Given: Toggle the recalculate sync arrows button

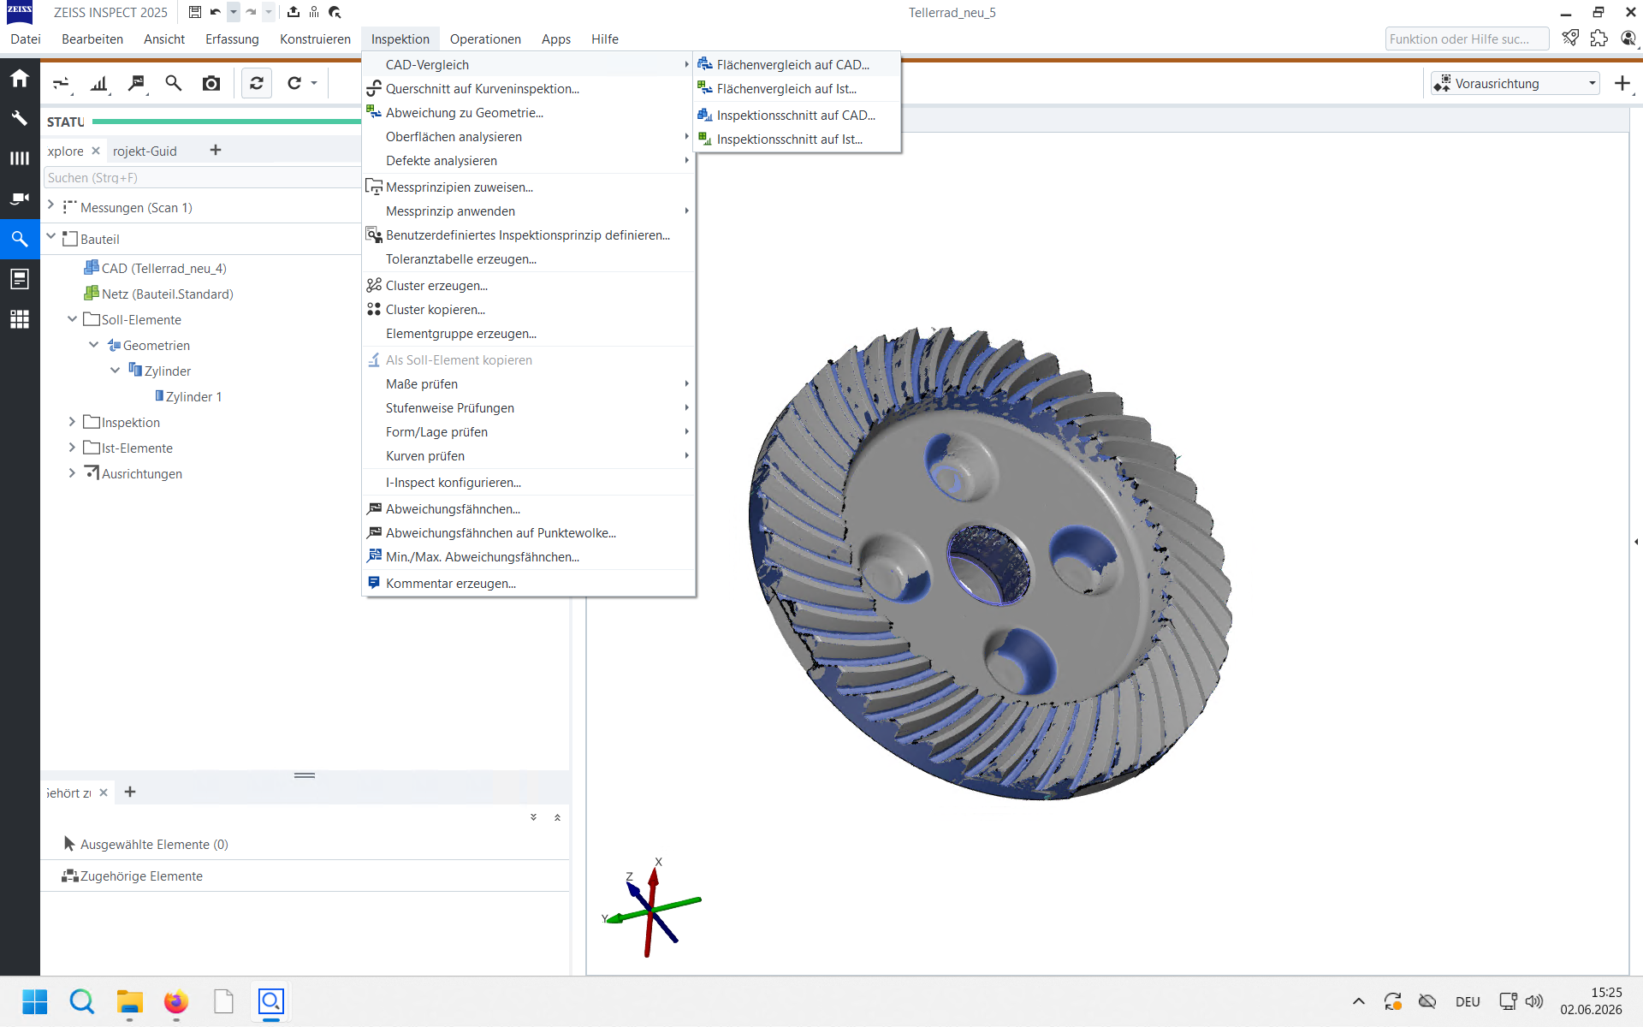Looking at the screenshot, I should coord(257,83).
